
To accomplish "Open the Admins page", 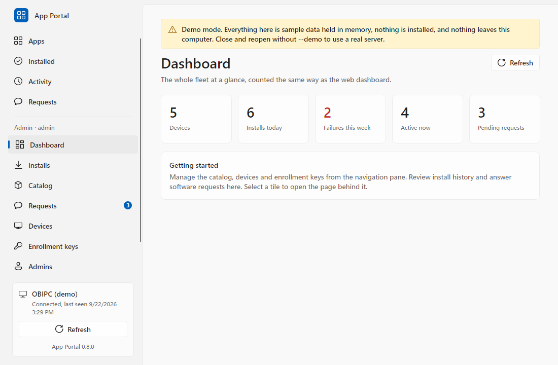I will (73, 267).
